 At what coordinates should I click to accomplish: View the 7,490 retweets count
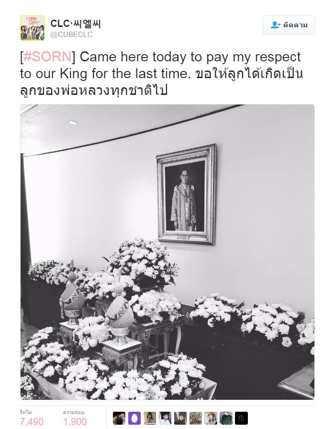point(32,422)
